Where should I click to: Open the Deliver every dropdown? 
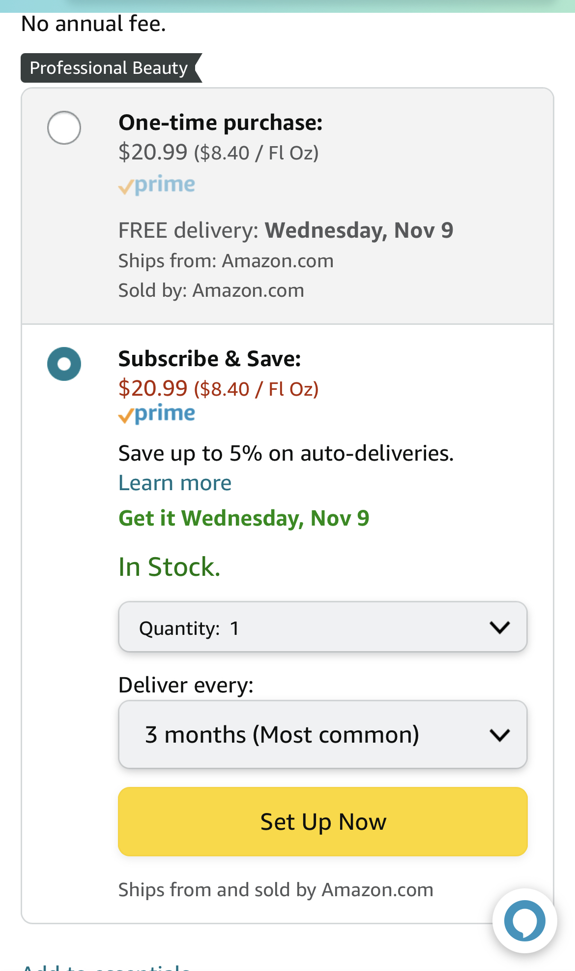pos(322,734)
